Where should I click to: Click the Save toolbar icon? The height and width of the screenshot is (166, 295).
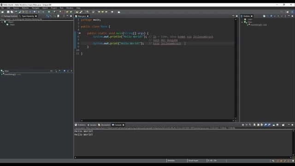point(8,12)
